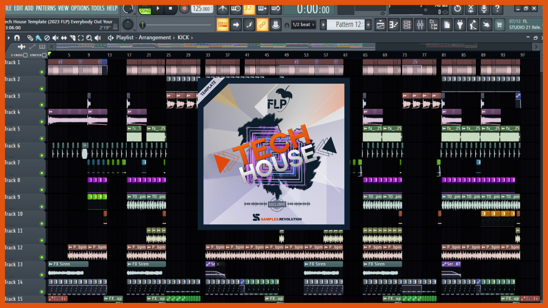
Task: Select the playlist Paint brush tool
Action: tap(39, 38)
